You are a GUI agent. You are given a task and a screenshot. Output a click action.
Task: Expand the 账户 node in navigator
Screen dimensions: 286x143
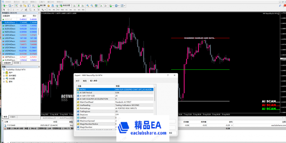tap(4, 72)
